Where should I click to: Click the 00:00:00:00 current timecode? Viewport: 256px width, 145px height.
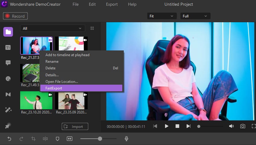(115, 126)
